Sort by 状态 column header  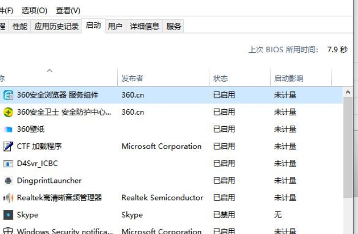pos(240,78)
